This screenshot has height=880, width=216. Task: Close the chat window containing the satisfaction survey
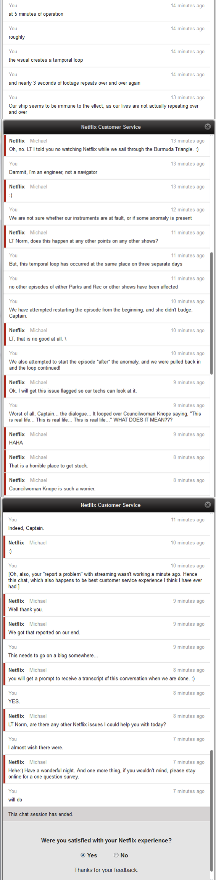pyautogui.click(x=208, y=505)
